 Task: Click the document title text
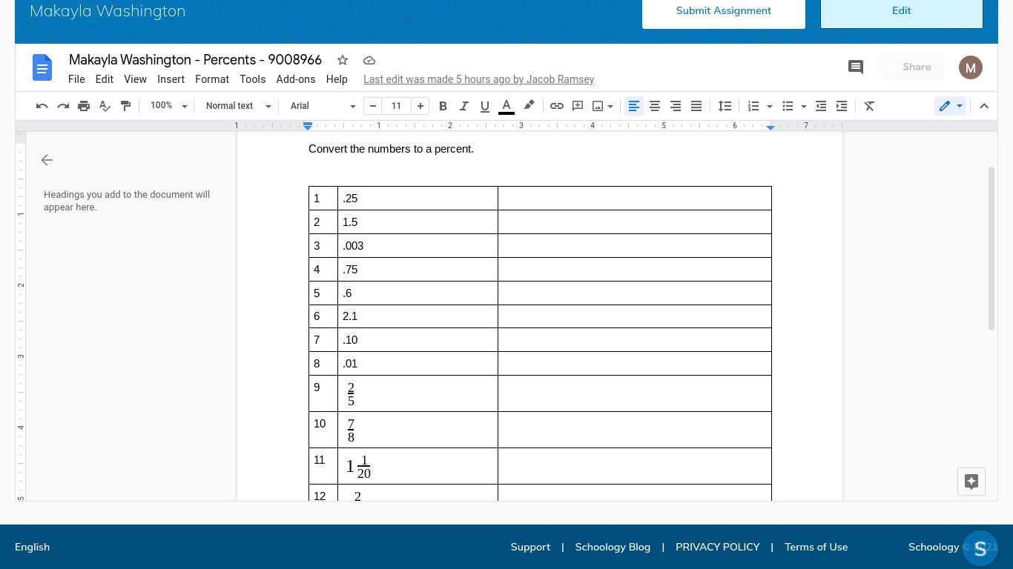tap(195, 60)
